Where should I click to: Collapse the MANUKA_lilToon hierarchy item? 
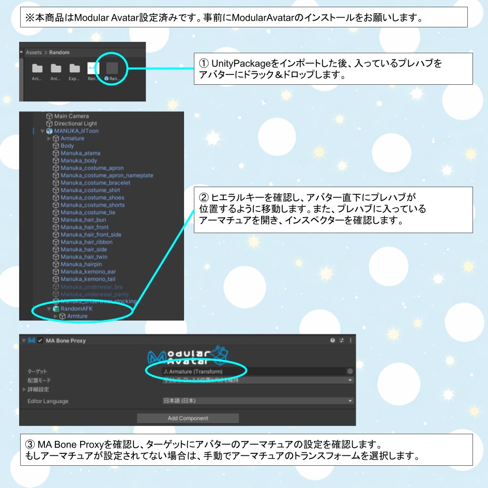click(x=42, y=131)
